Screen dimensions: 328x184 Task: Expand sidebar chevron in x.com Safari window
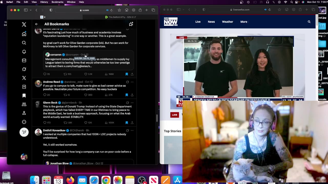30,10
